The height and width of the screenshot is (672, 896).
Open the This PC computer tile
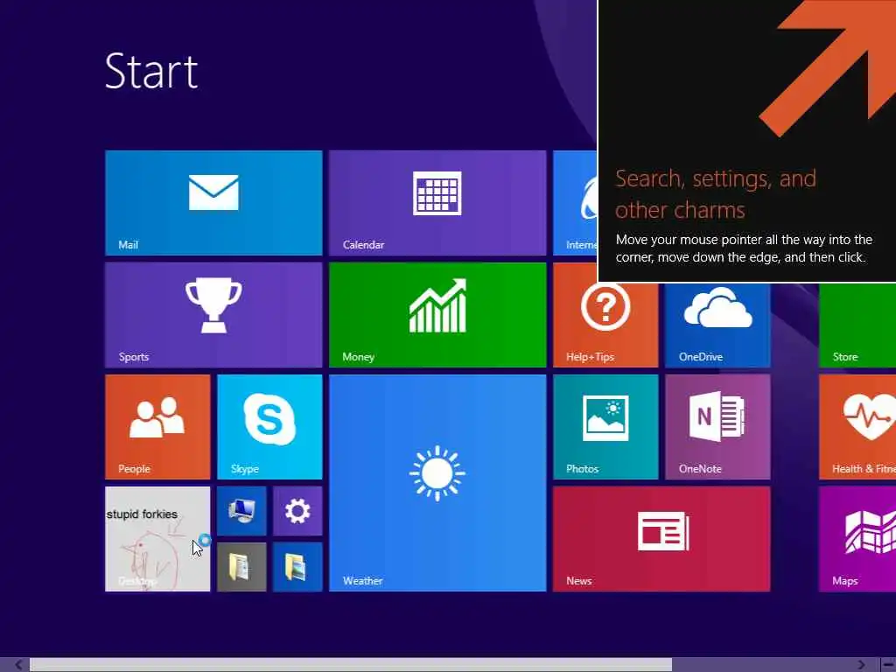pos(241,511)
